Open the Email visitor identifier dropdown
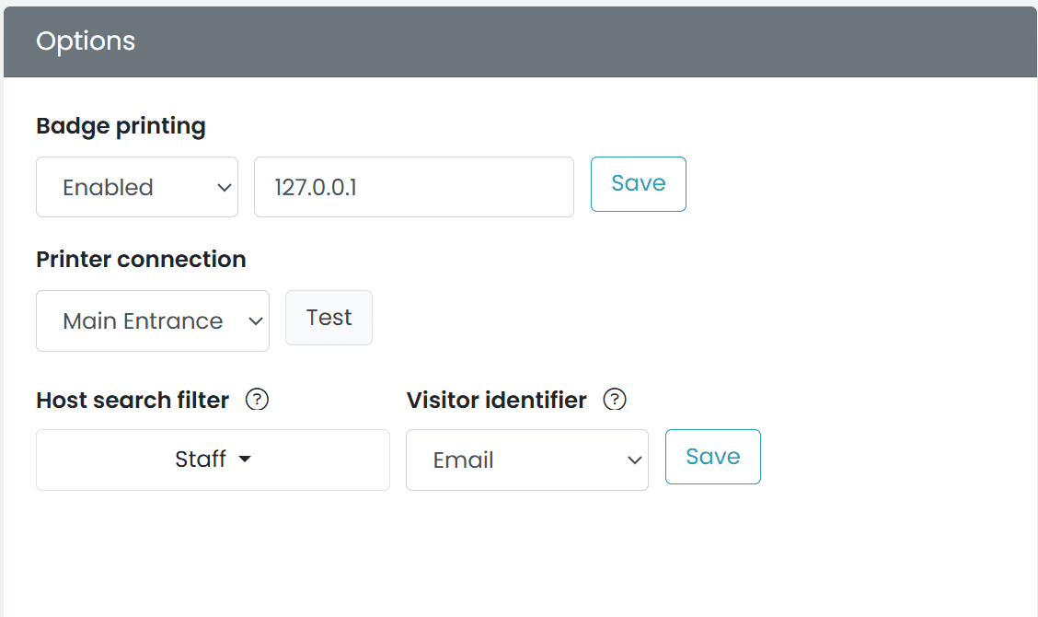This screenshot has height=617, width=1038. pos(526,460)
